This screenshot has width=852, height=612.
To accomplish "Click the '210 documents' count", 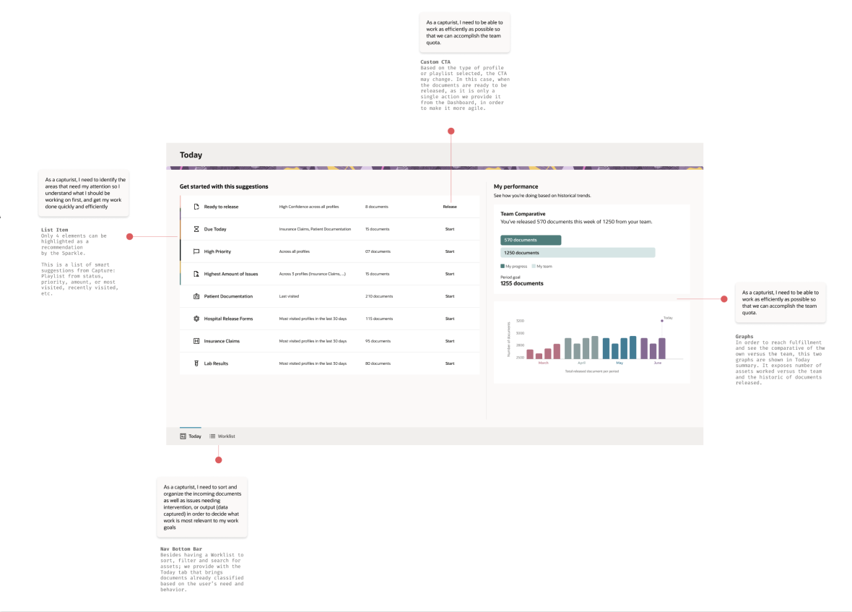I will tap(379, 296).
